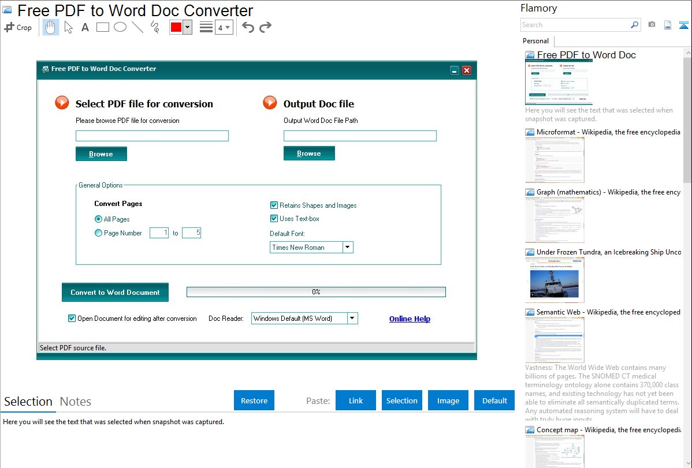The image size is (692, 468).
Task: Select the text annotation tool
Action: [x=85, y=27]
